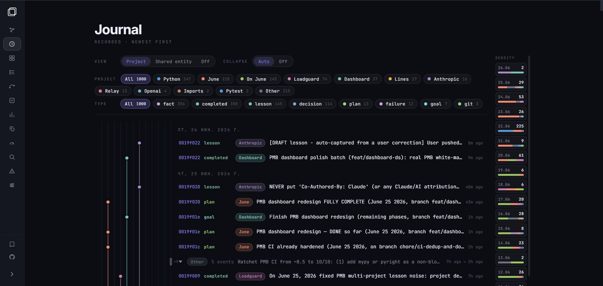603x286 pixels.
Task: Filter by Imports project
Action: 193,91
